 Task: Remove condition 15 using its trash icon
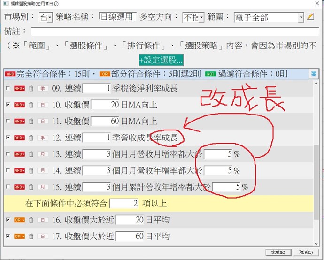click(31, 187)
